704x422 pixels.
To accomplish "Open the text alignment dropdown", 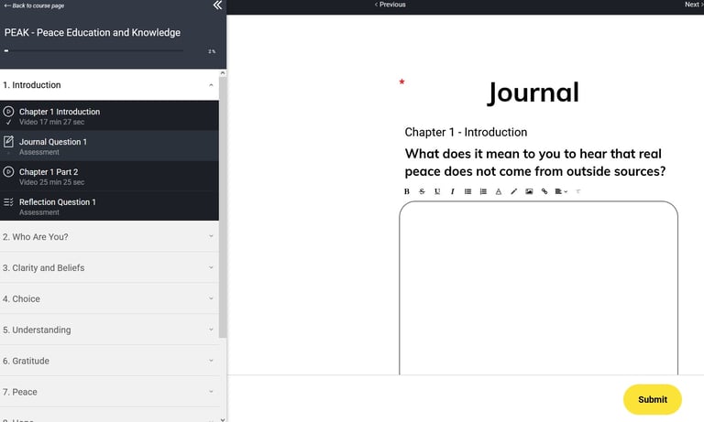I will click(561, 191).
